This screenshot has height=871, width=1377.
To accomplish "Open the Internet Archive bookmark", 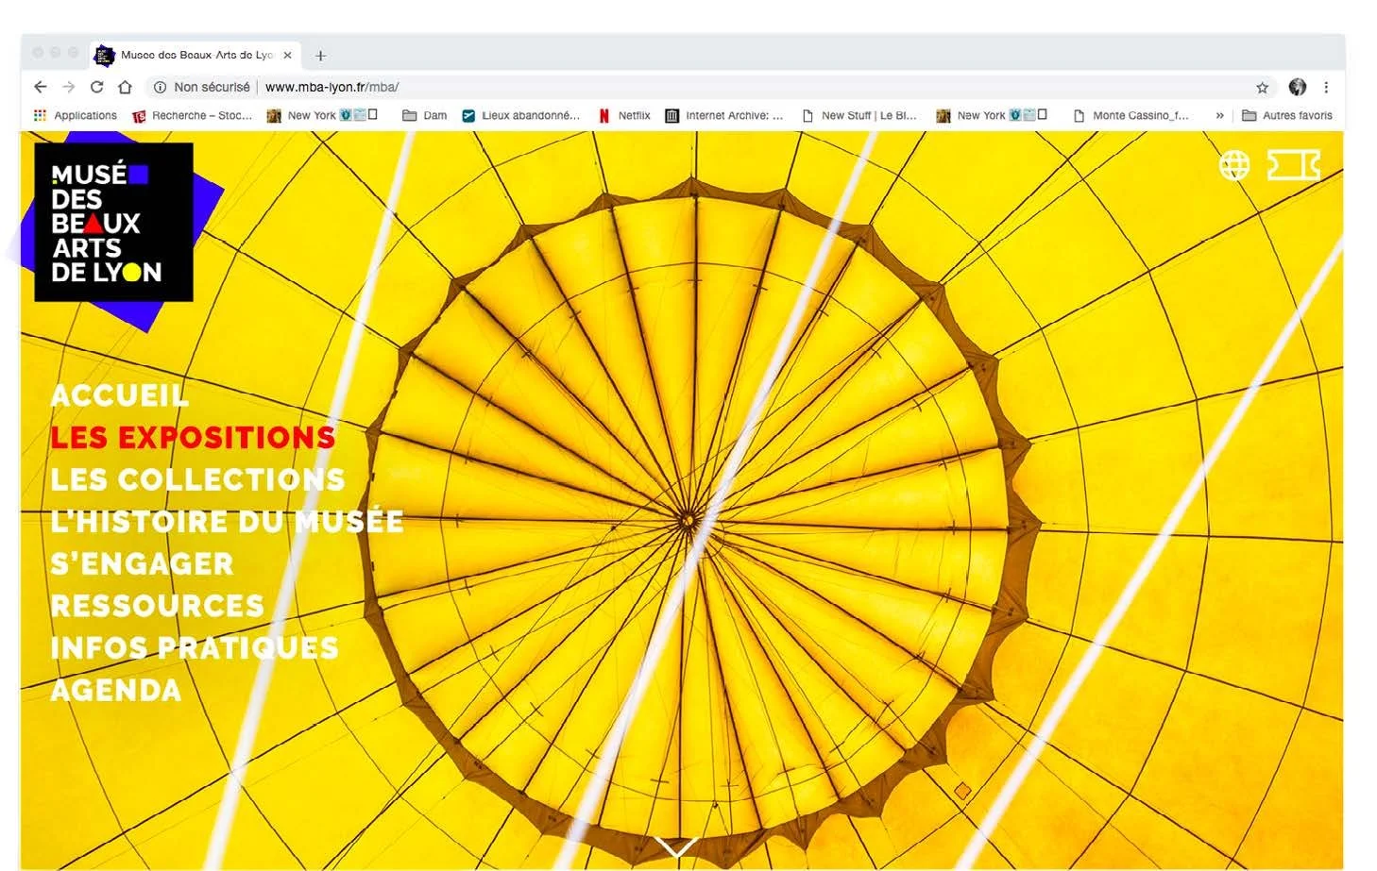I will (x=724, y=115).
